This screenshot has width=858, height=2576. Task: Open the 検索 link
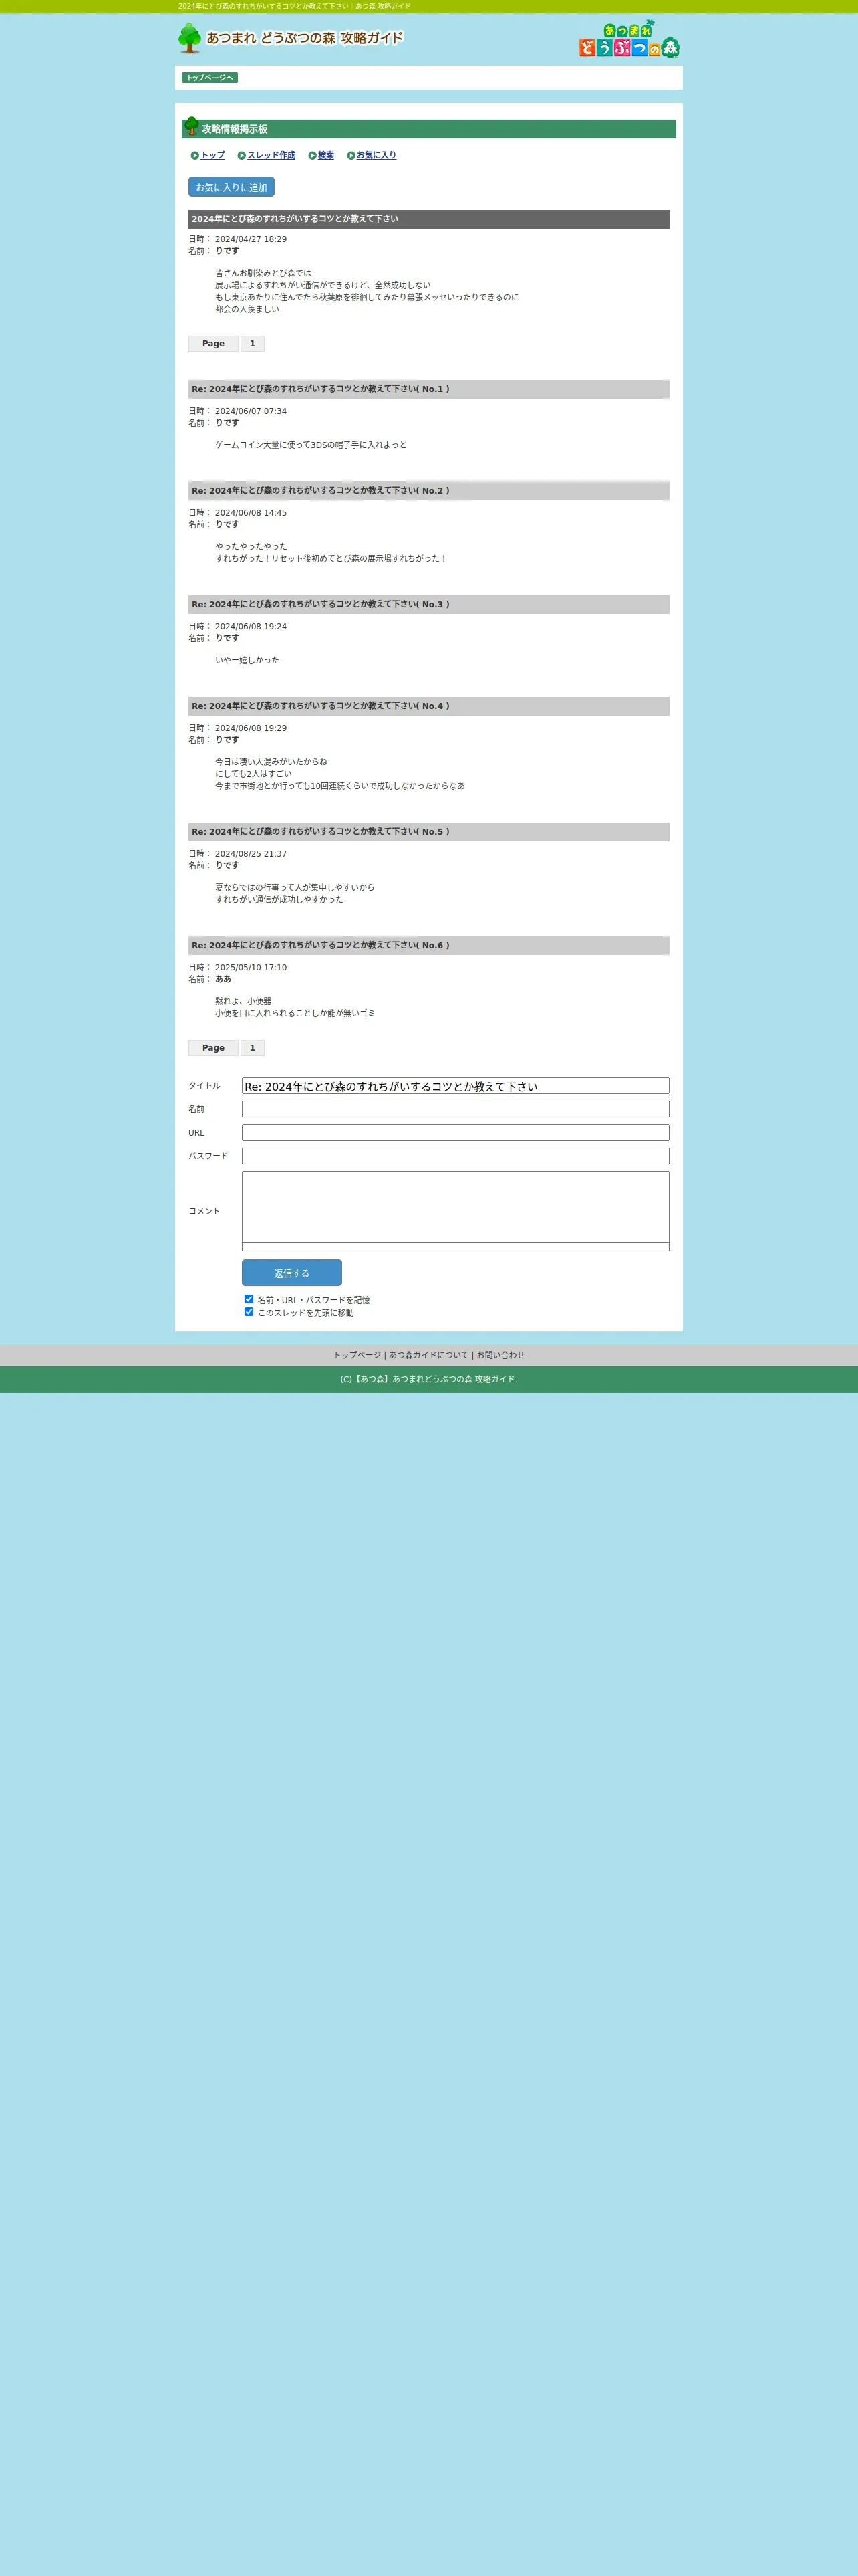coord(325,156)
